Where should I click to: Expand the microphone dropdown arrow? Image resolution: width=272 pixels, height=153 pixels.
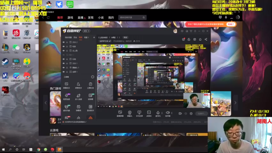pyautogui.click(x=162, y=113)
